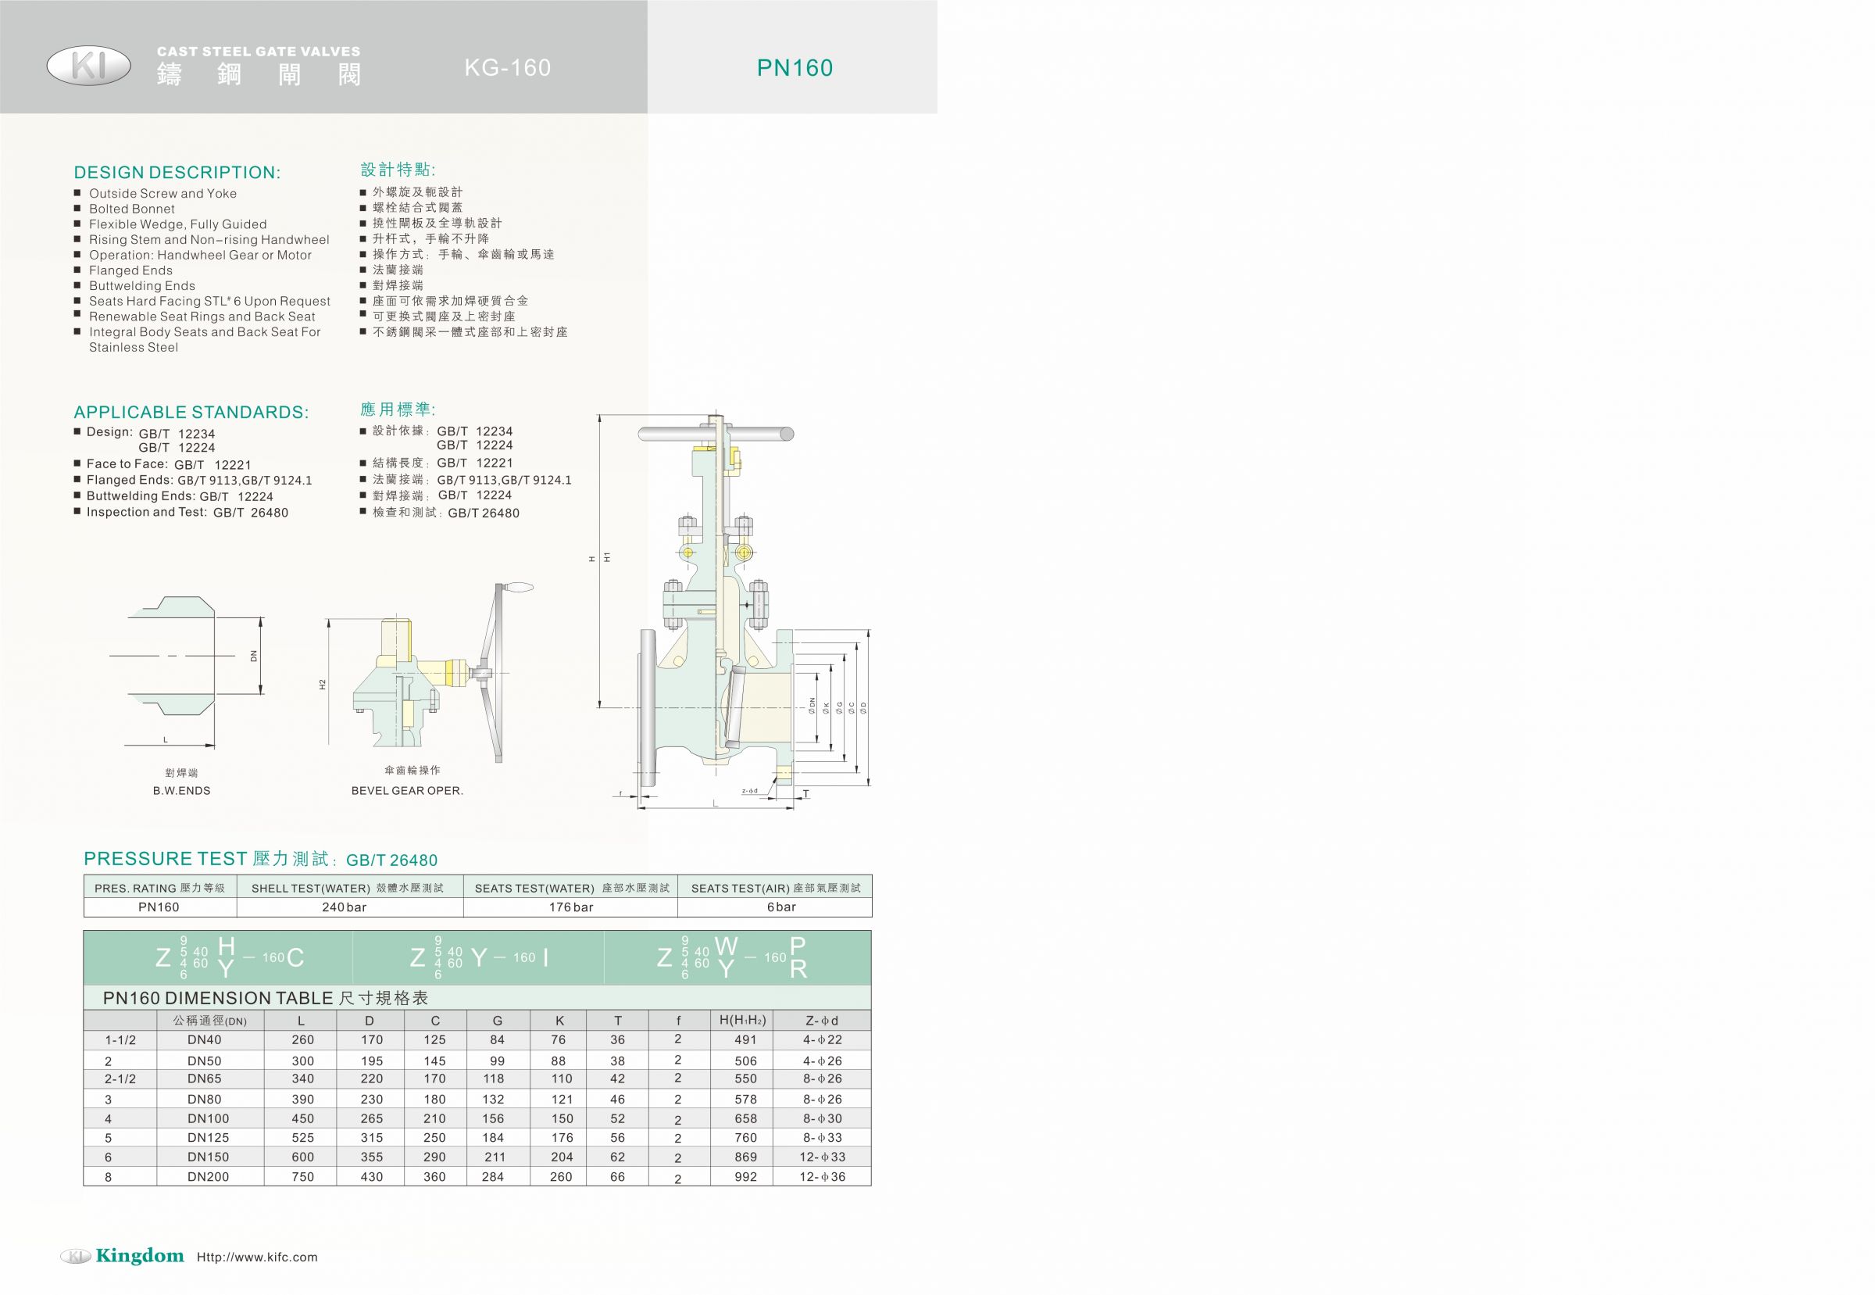Click the gate valve cross-section drawing
This screenshot has height=1295, width=1875.
tap(732, 612)
